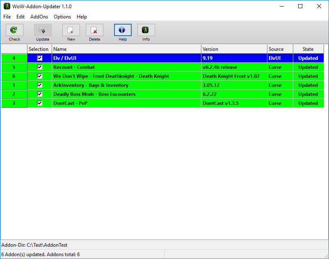Image resolution: width=329 pixels, height=259 pixels.
Task: Select the 'DontCast - PvP' name cell
Action: click(126, 103)
